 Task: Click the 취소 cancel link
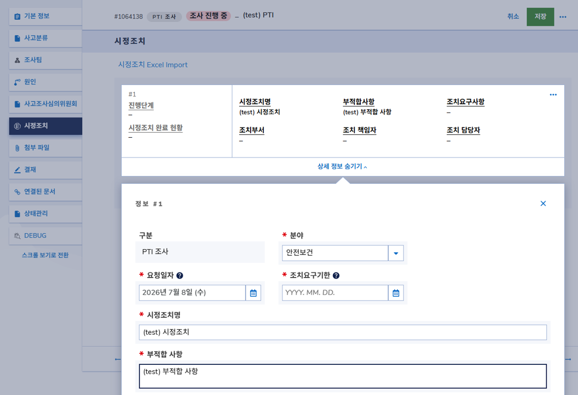tap(513, 16)
